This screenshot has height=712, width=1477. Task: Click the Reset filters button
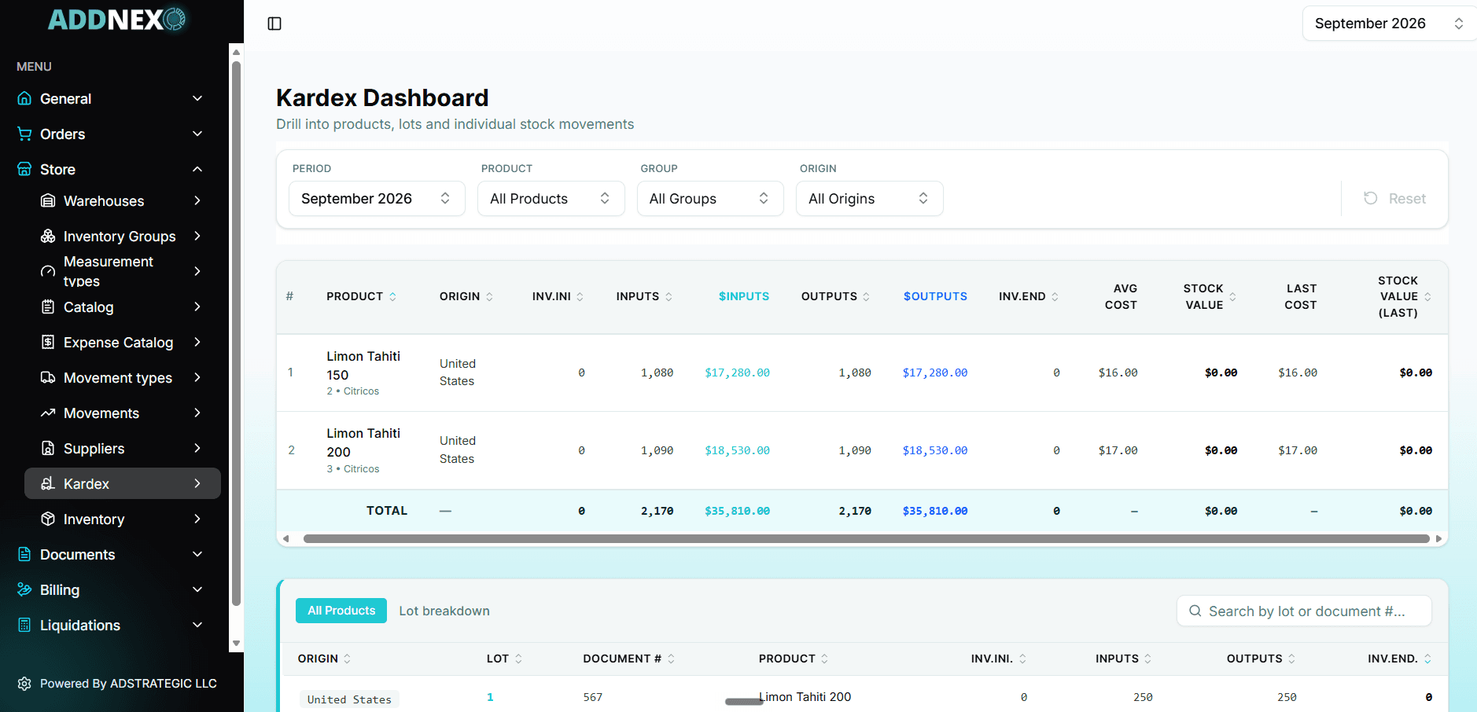click(x=1394, y=199)
